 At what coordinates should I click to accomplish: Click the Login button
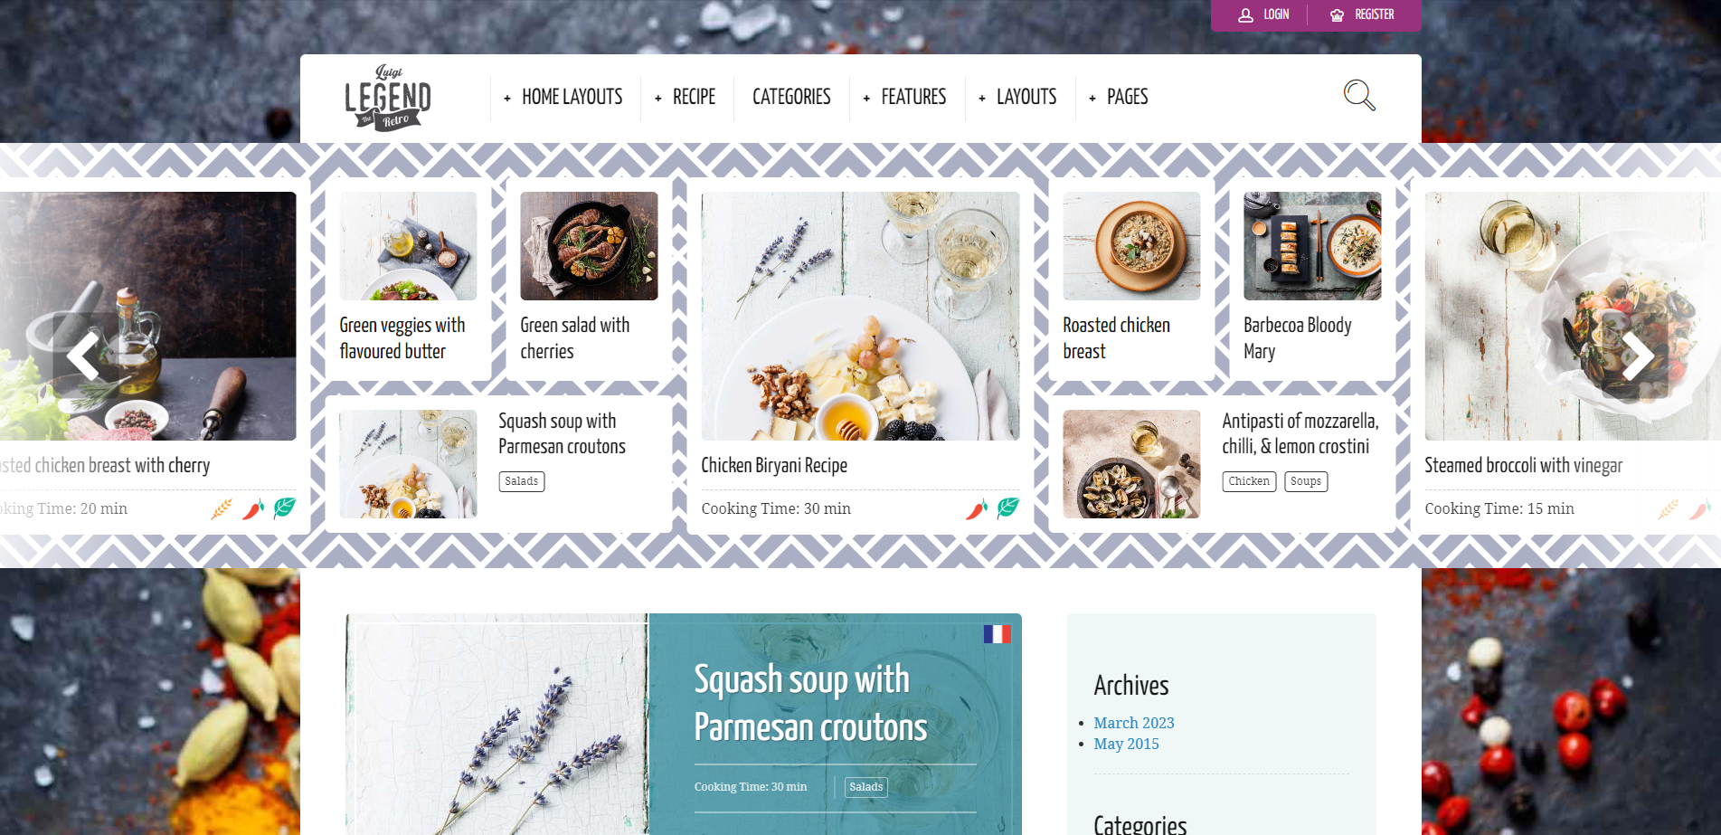(1264, 14)
